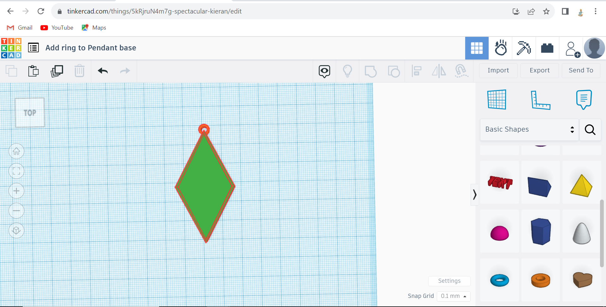The width and height of the screenshot is (606, 307).
Task: Bookmark this page with star icon
Action: click(x=546, y=12)
